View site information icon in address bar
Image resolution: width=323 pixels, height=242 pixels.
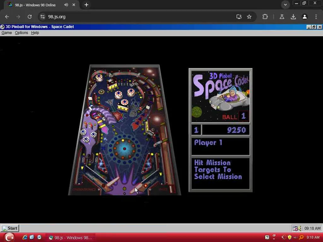(x=43, y=17)
